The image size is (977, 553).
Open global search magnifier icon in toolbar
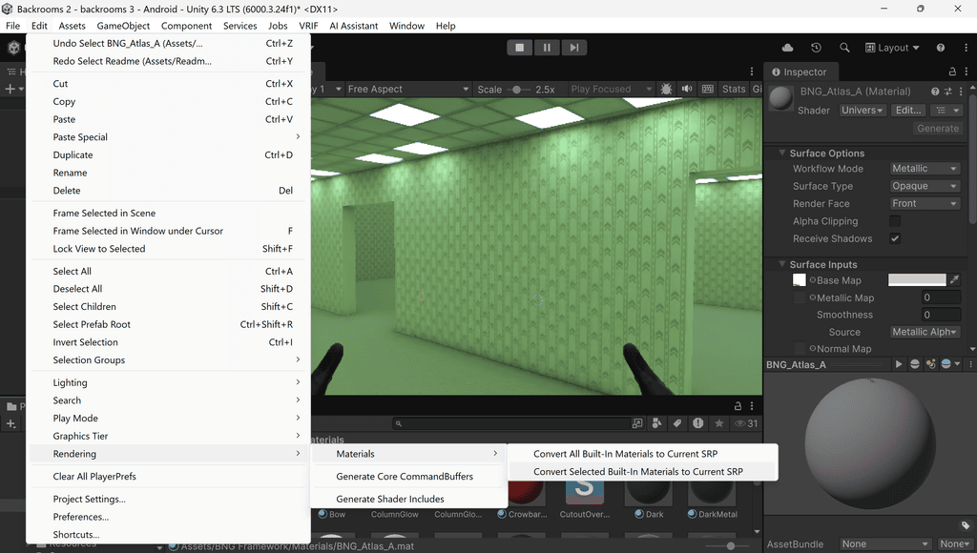(844, 48)
